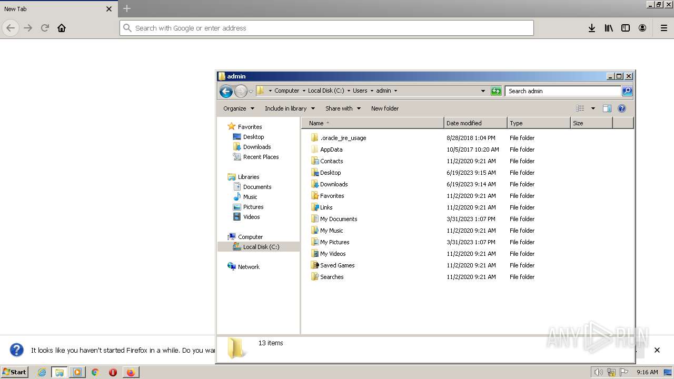The image size is (674, 379).
Task: Toggle Firefox sidebar icon
Action: [x=626, y=28]
